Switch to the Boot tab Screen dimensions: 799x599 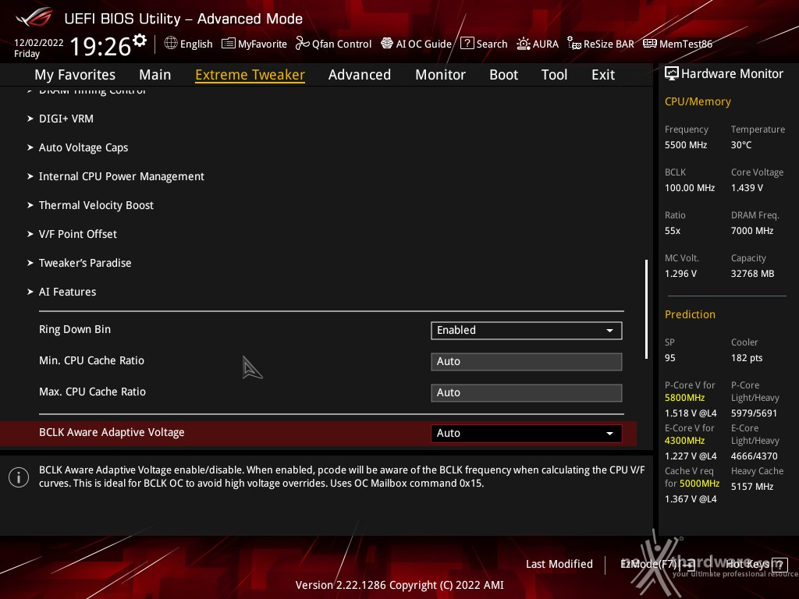[x=503, y=75]
